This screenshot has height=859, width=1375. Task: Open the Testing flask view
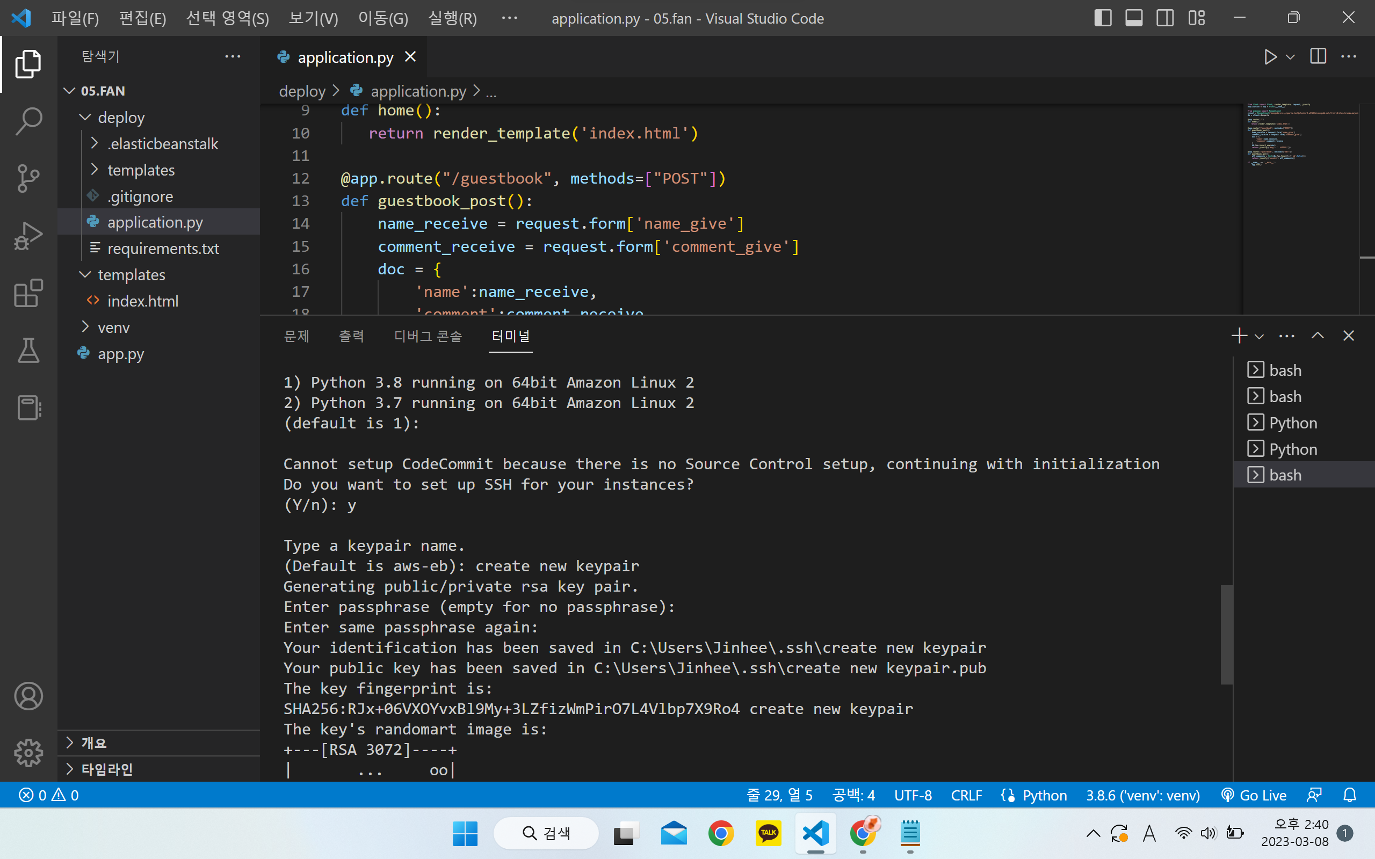pos(28,351)
